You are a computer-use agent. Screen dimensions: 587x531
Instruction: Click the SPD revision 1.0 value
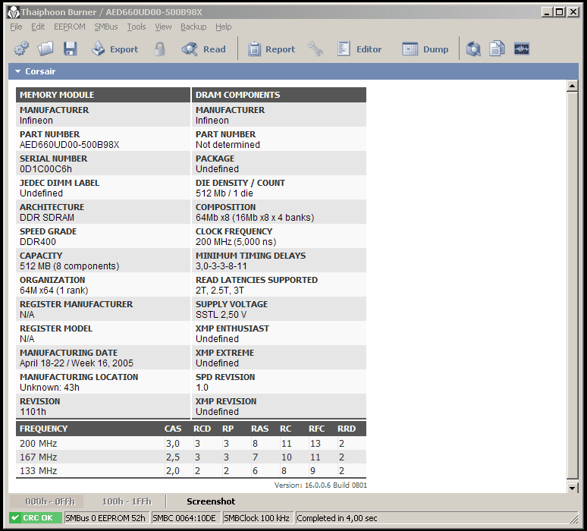point(202,388)
